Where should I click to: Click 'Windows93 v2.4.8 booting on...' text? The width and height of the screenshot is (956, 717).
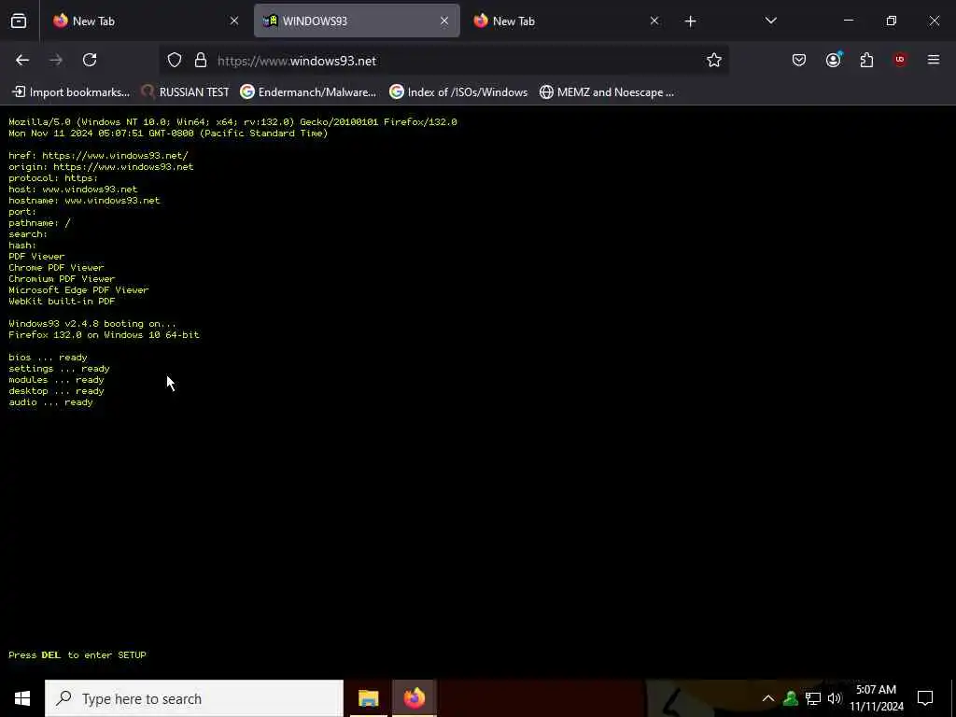[92, 324]
